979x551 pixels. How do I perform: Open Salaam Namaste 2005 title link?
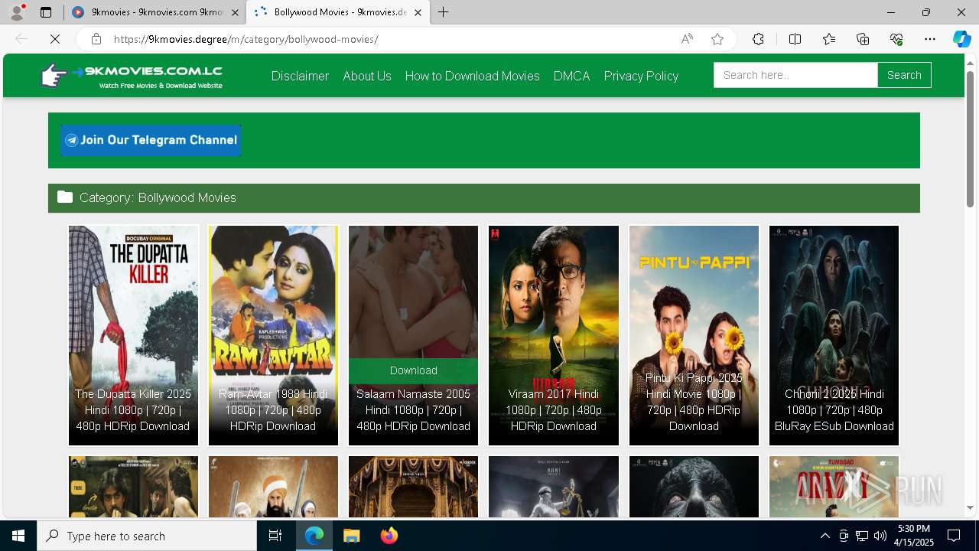pyautogui.click(x=413, y=410)
